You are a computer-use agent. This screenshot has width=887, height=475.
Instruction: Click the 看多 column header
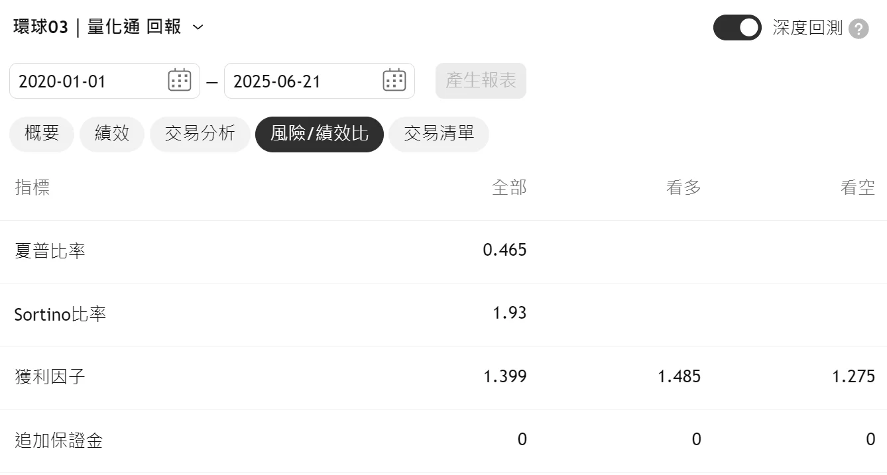pyautogui.click(x=683, y=187)
